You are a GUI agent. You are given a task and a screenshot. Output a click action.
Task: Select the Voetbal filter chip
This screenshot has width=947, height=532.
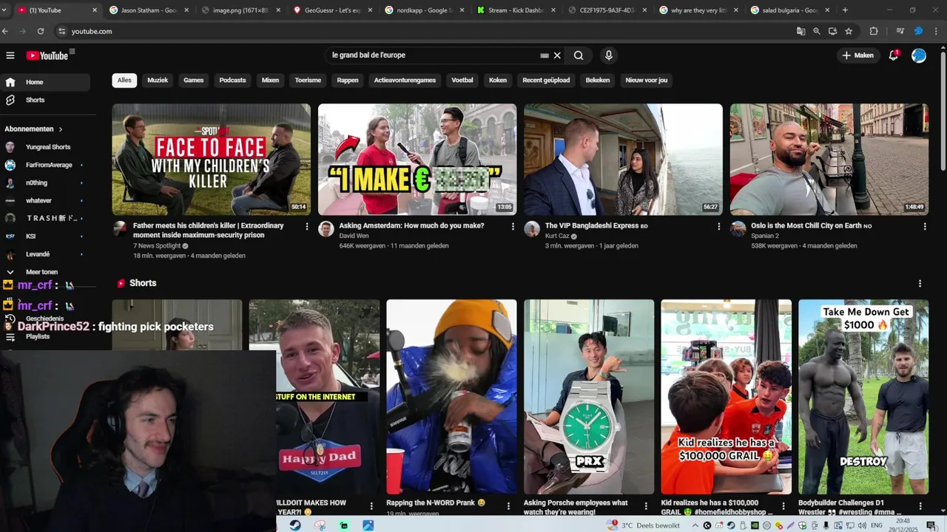pos(462,80)
